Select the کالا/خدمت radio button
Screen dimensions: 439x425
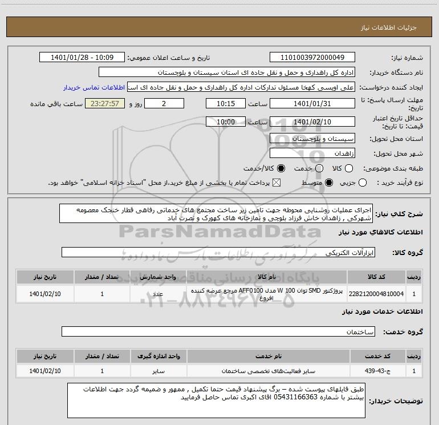tap(281, 168)
